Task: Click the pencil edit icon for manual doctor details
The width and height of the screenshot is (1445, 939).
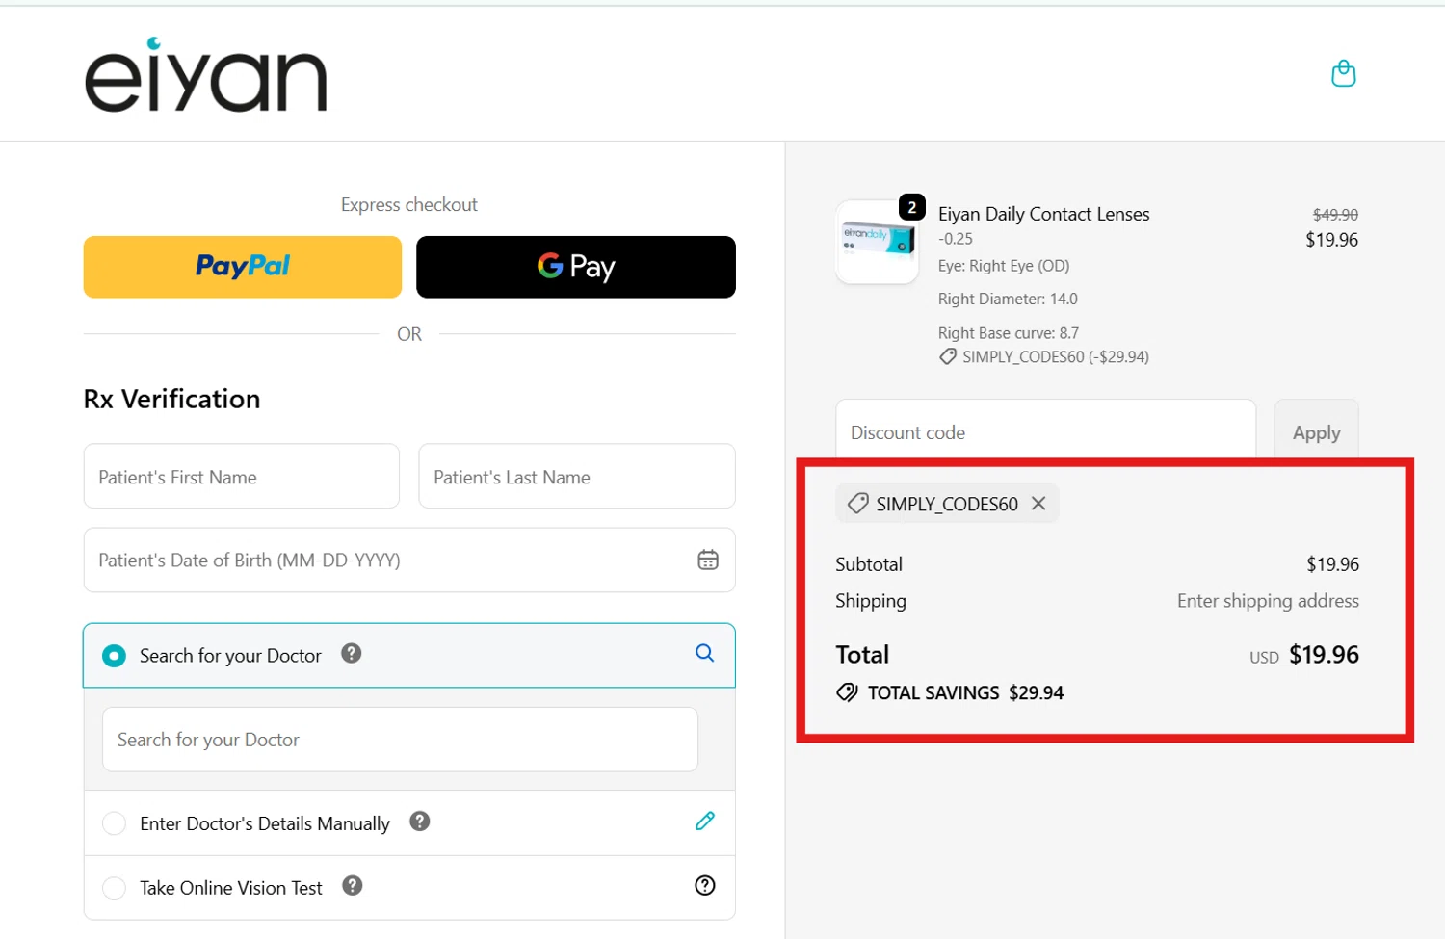Action: click(x=705, y=821)
